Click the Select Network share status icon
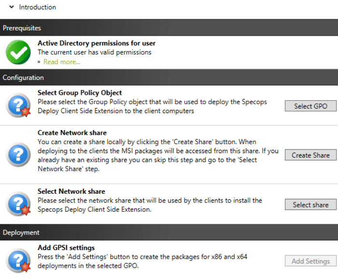 (18, 204)
